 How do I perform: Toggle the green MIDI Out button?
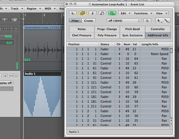click(112, 13)
